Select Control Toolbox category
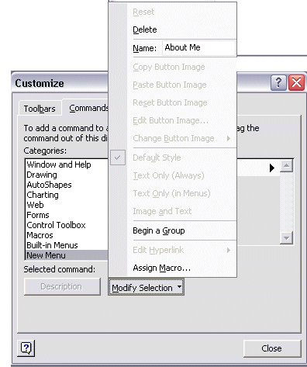 tap(67, 225)
